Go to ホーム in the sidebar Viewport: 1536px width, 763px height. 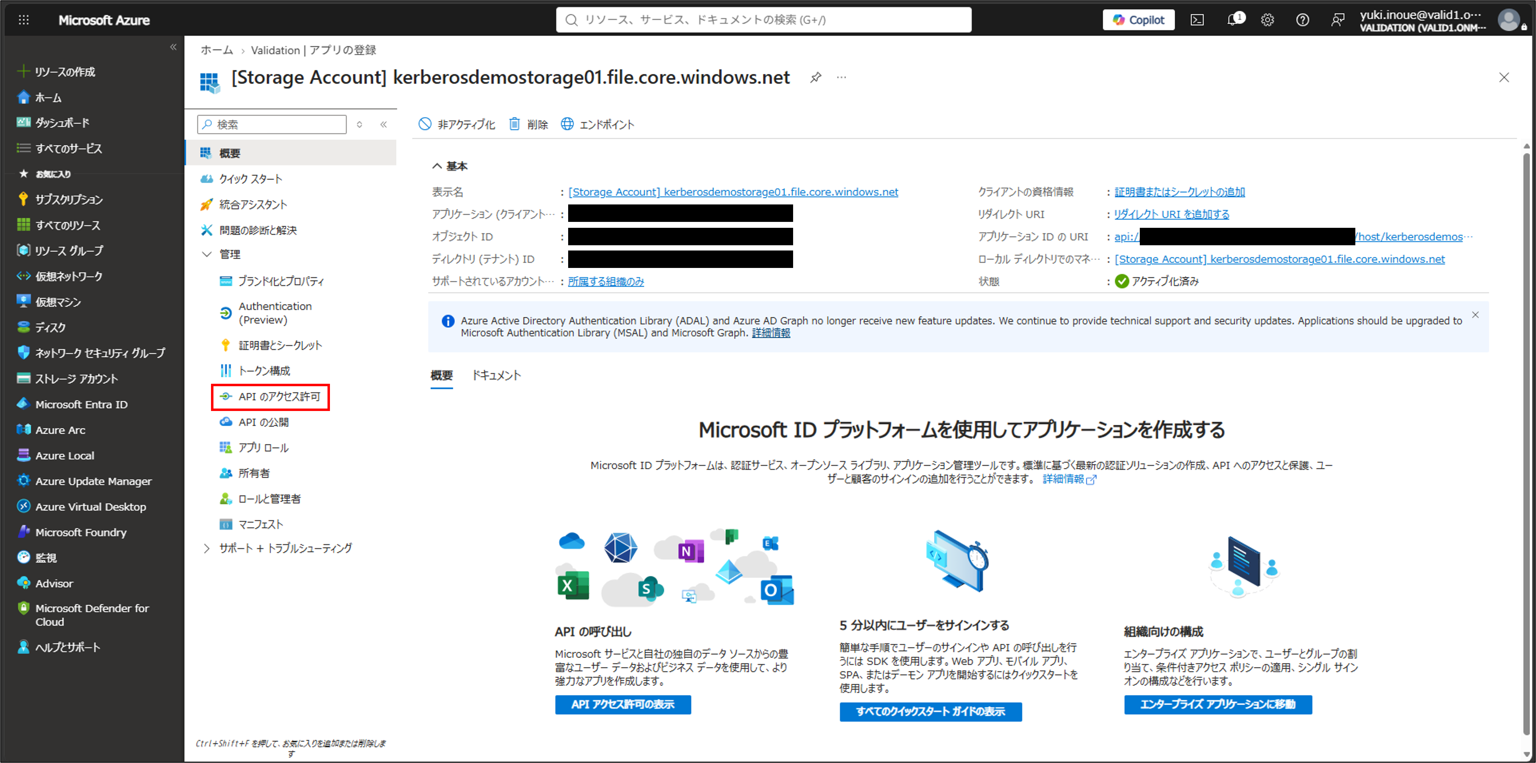[40, 97]
